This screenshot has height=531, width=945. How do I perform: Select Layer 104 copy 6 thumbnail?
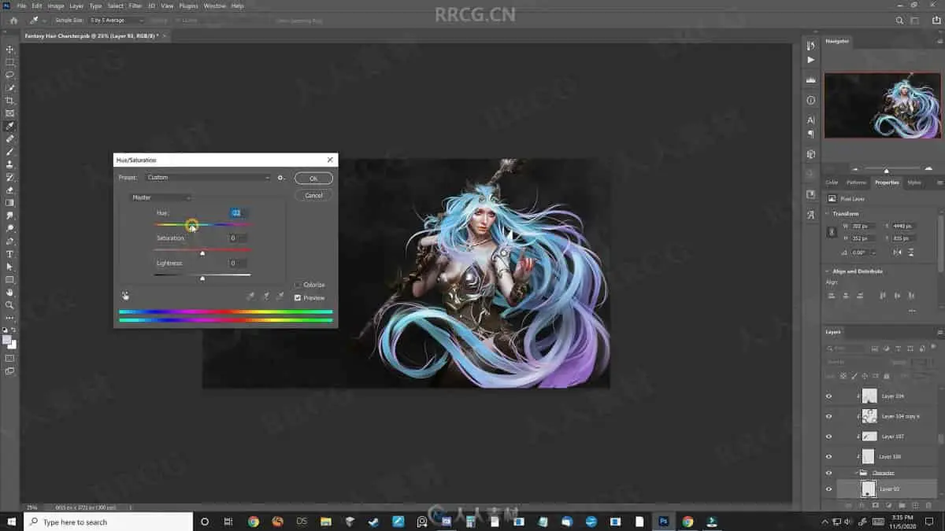[869, 416]
